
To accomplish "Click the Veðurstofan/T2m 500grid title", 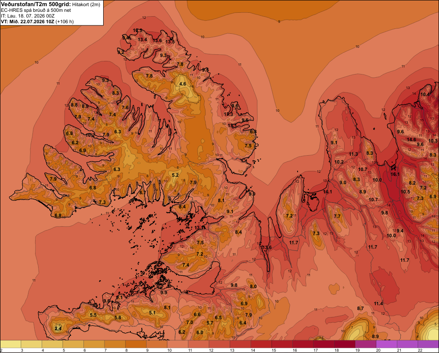I will (36, 4).
